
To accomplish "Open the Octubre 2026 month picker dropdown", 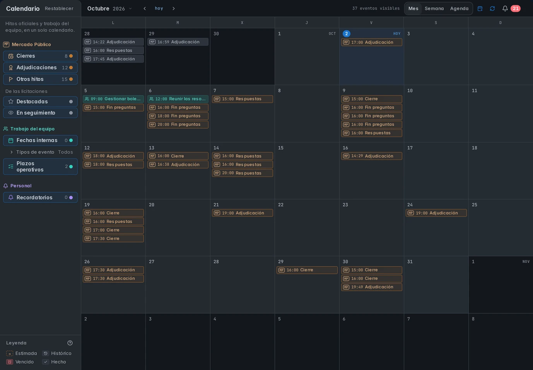I will (110, 9).
